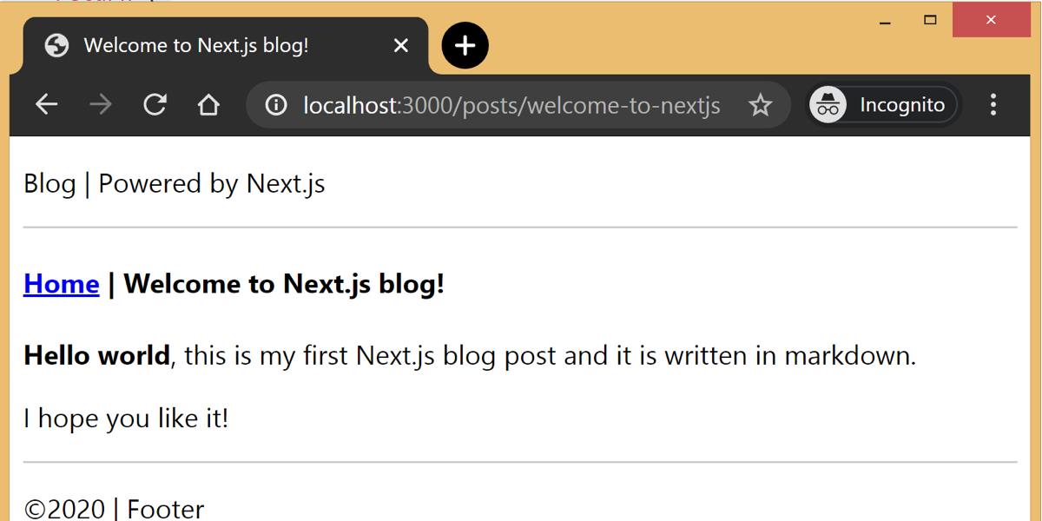Open a new tab with plus button

[465, 45]
